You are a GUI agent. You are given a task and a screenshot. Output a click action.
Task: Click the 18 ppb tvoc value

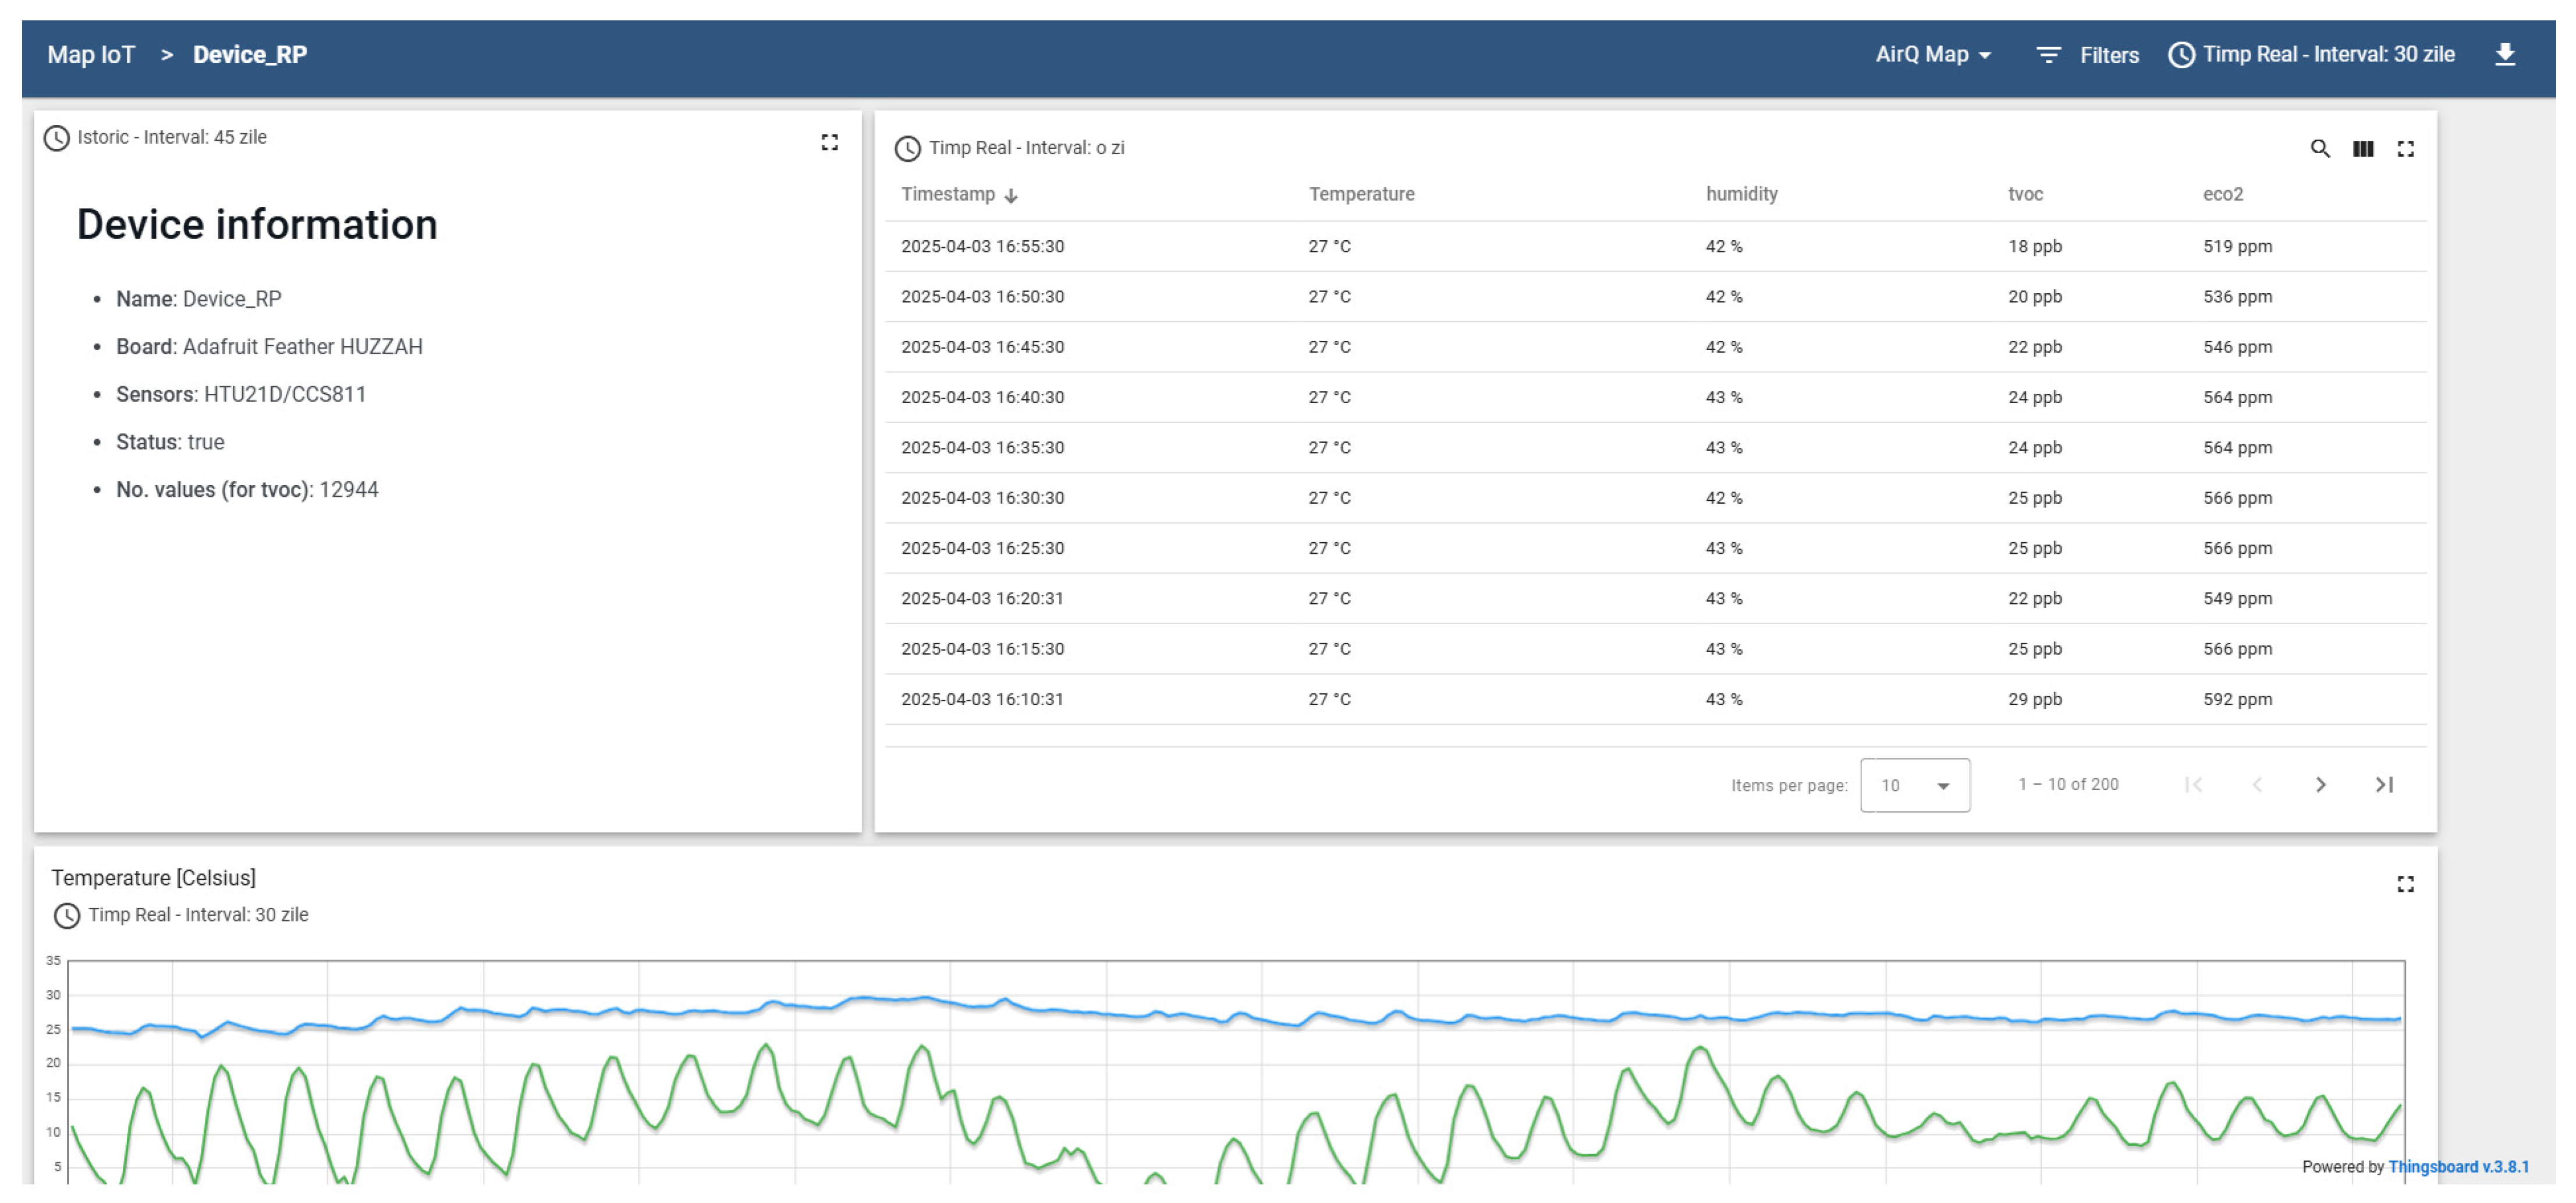point(2034,246)
